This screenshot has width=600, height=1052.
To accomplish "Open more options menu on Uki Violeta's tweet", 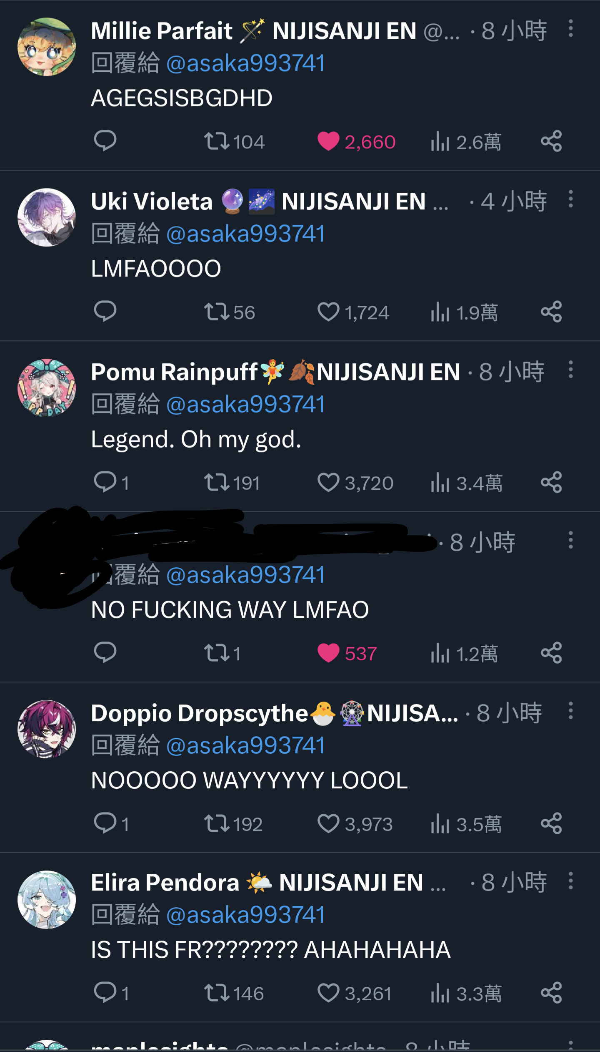I will [571, 199].
